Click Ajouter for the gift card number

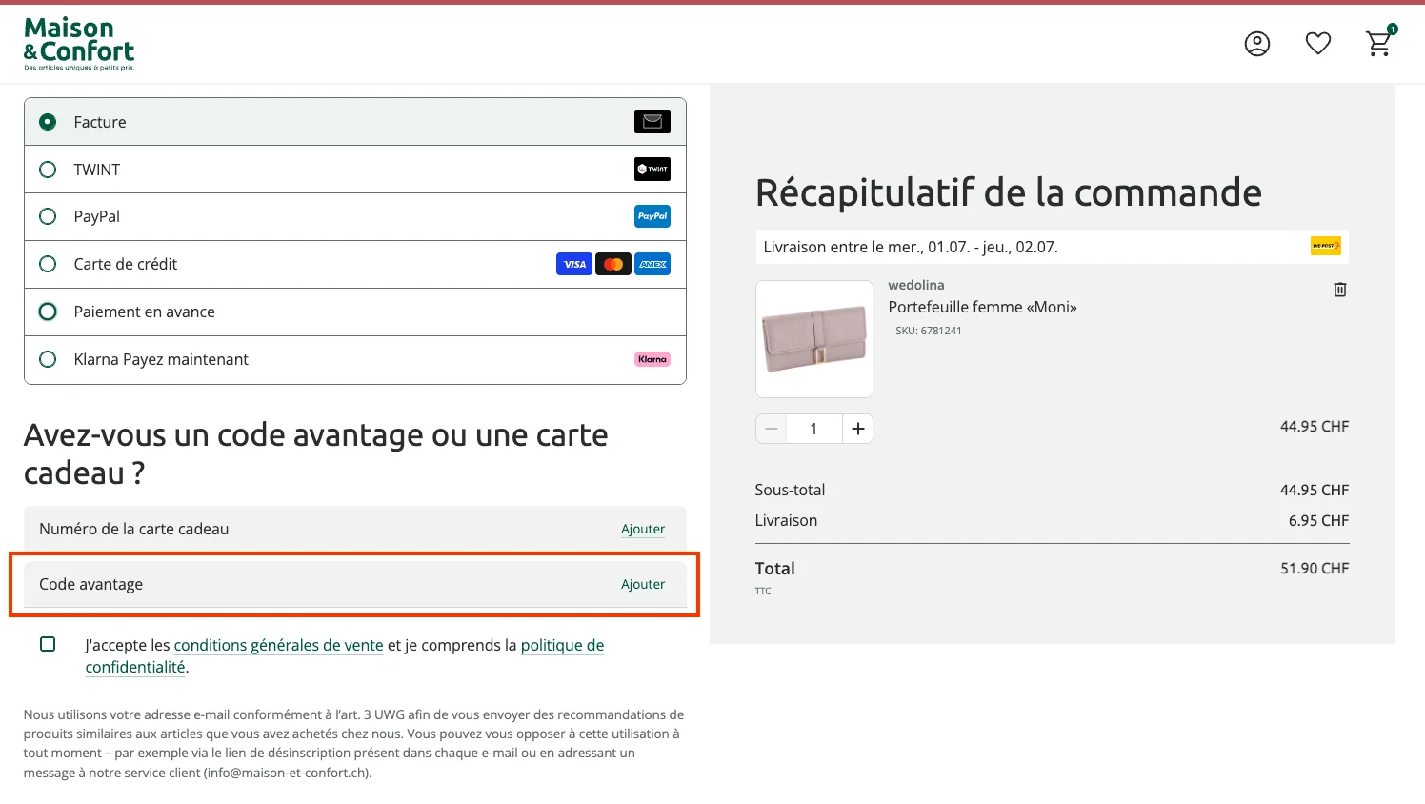pyautogui.click(x=643, y=529)
